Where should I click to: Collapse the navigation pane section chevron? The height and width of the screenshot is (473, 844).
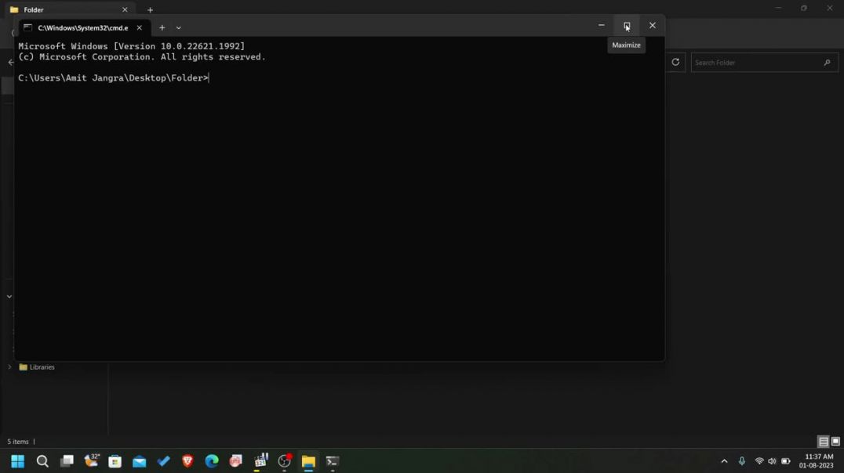(9, 297)
